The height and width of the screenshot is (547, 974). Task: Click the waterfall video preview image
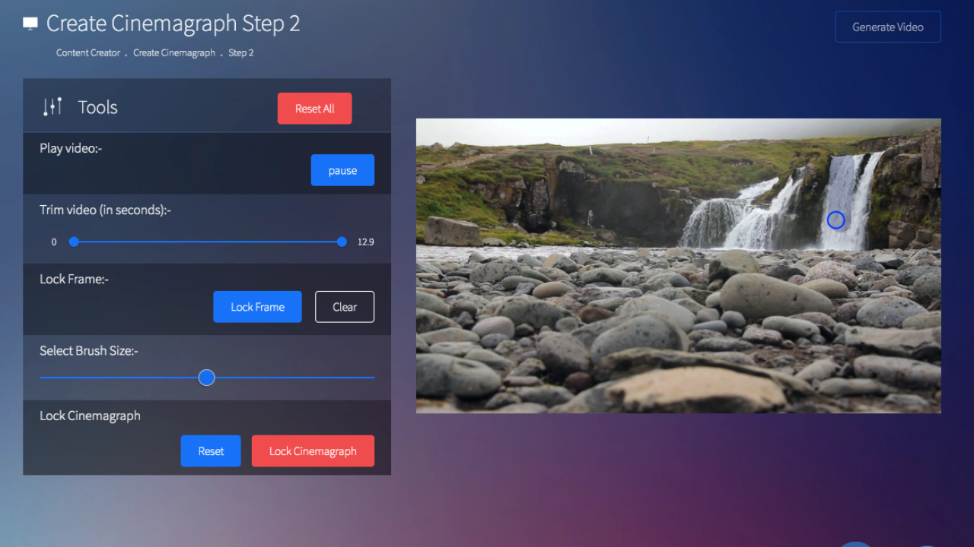click(679, 266)
